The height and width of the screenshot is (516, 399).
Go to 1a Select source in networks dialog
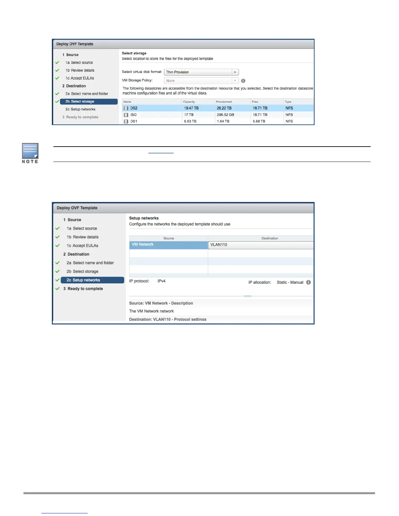tap(82, 229)
